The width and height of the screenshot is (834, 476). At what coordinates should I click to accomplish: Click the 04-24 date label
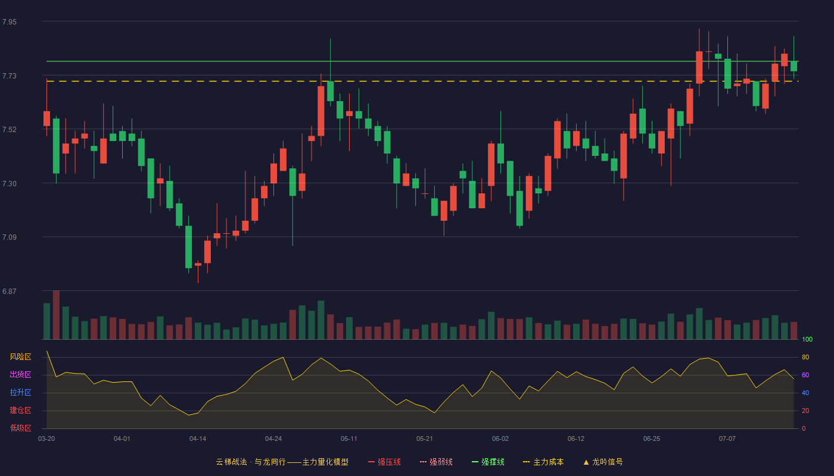pyautogui.click(x=273, y=439)
